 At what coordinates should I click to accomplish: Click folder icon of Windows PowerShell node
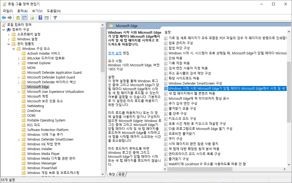coord(24,168)
